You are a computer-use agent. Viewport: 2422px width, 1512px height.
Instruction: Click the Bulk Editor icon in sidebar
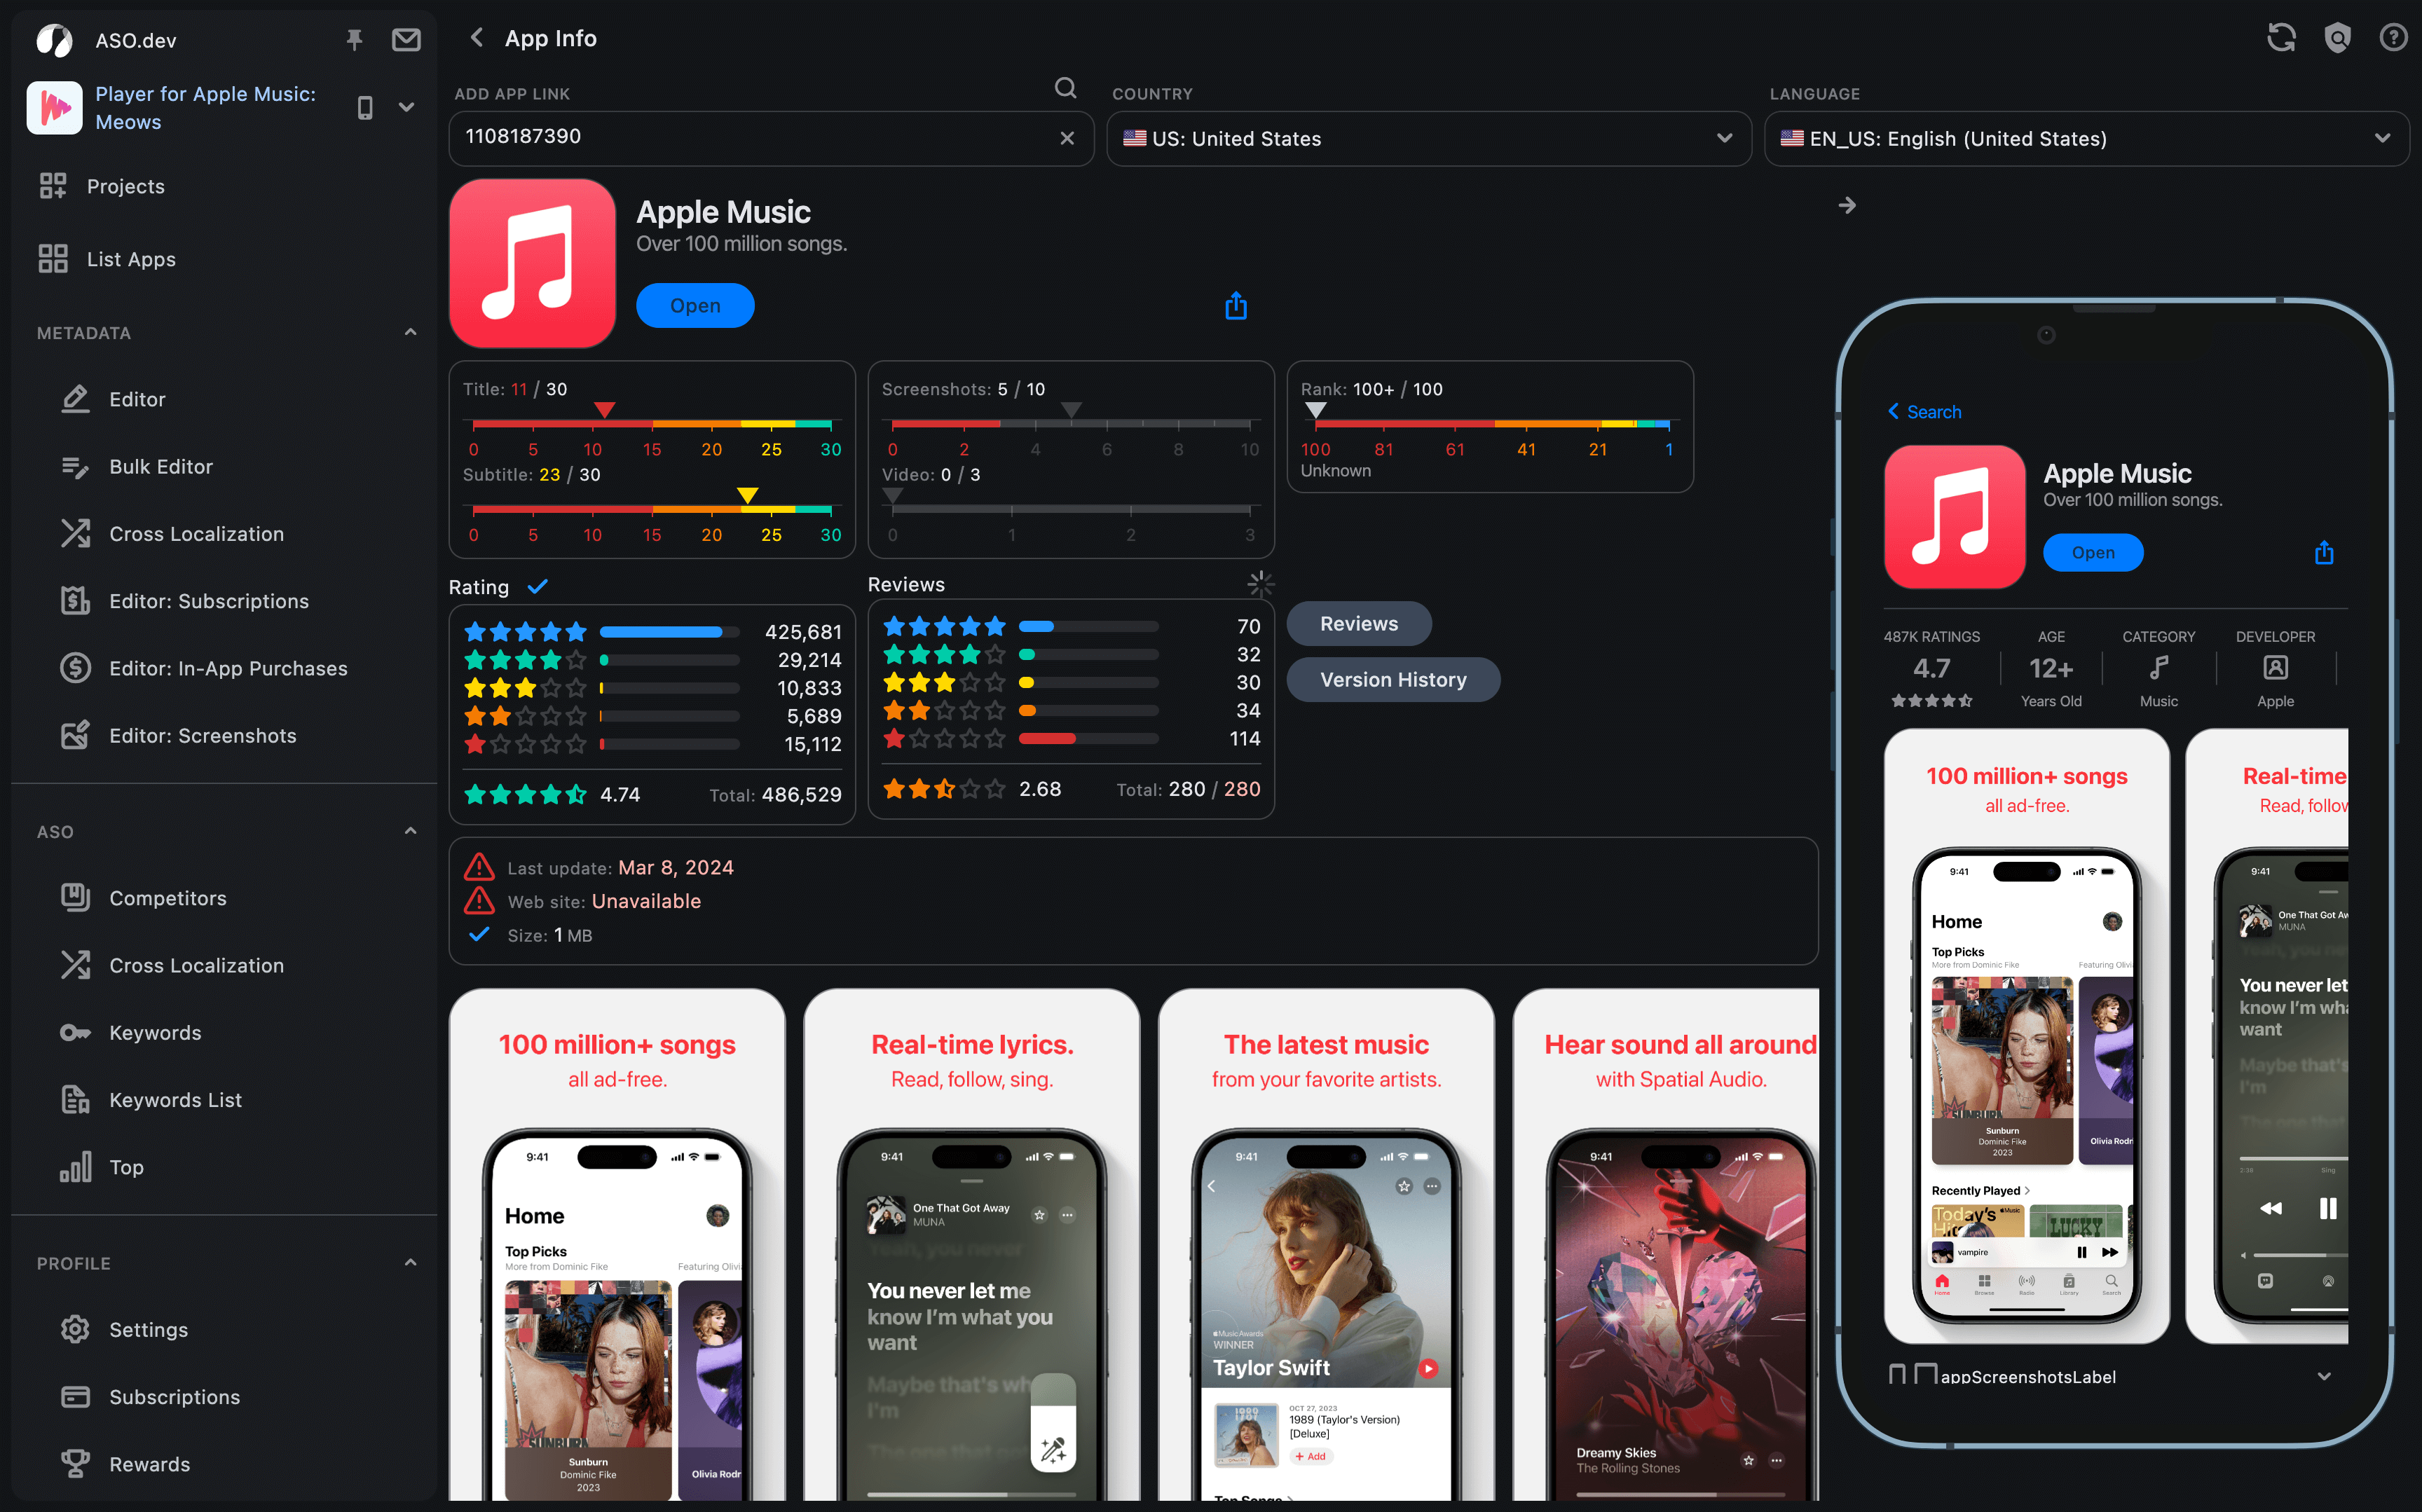pos(71,465)
